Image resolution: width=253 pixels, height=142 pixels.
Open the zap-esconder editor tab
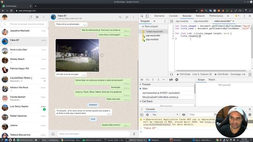coord(201,21)
